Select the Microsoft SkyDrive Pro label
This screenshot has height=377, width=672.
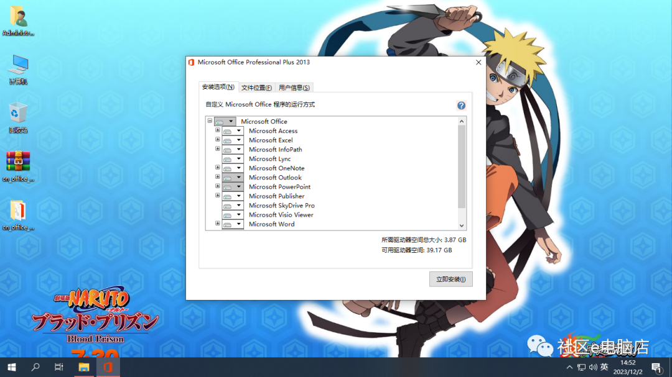tap(282, 206)
